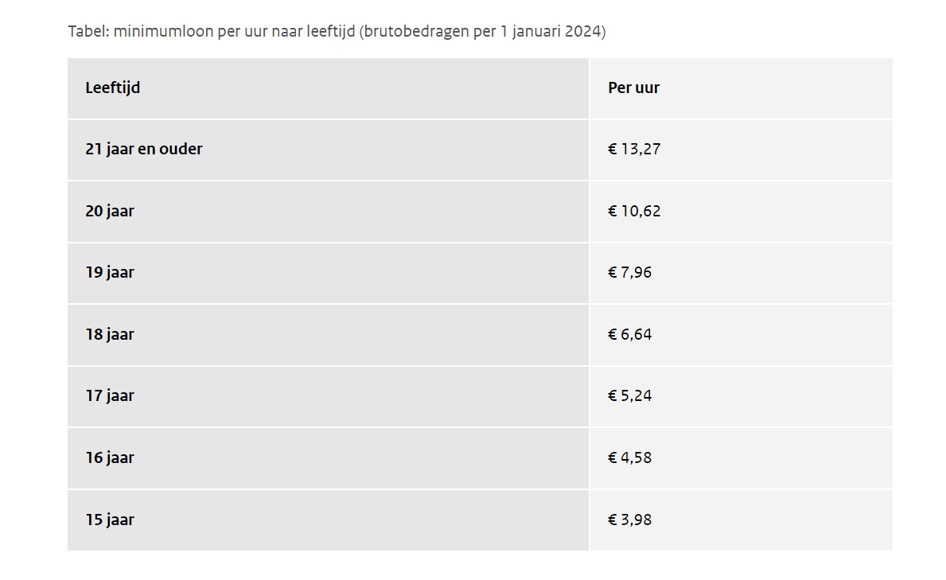Click the 21 jaar en ouder row label
This screenshot has width=946, height=580.
pyautogui.click(x=143, y=149)
